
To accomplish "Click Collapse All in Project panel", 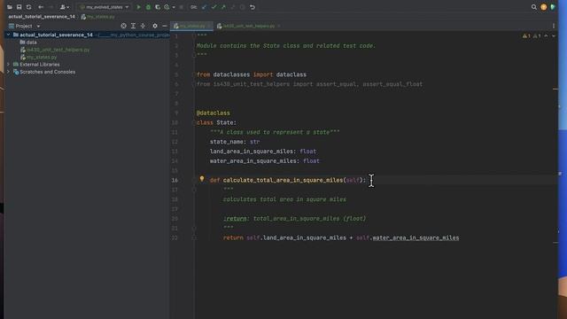I will point(143,26).
